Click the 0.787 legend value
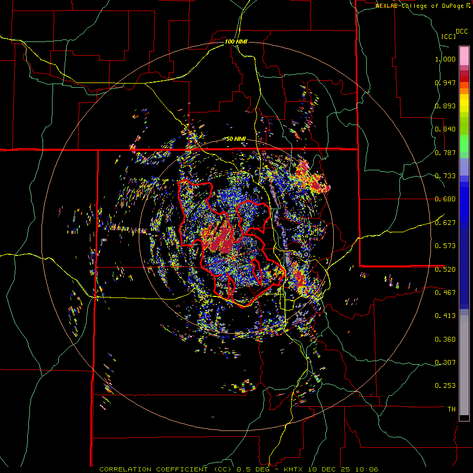The image size is (473, 473). 445,152
